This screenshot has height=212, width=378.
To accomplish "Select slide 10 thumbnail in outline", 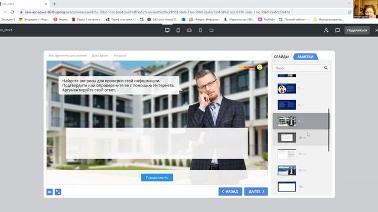I will (286, 138).
